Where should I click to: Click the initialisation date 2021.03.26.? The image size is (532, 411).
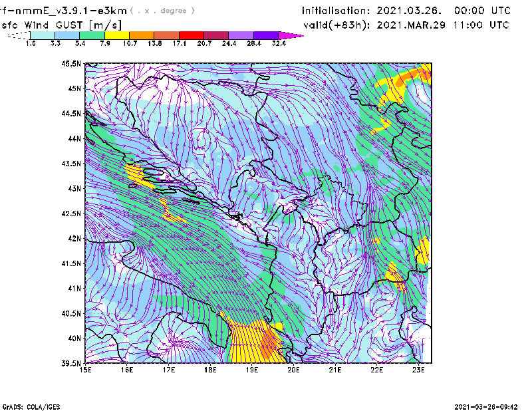[409, 11]
